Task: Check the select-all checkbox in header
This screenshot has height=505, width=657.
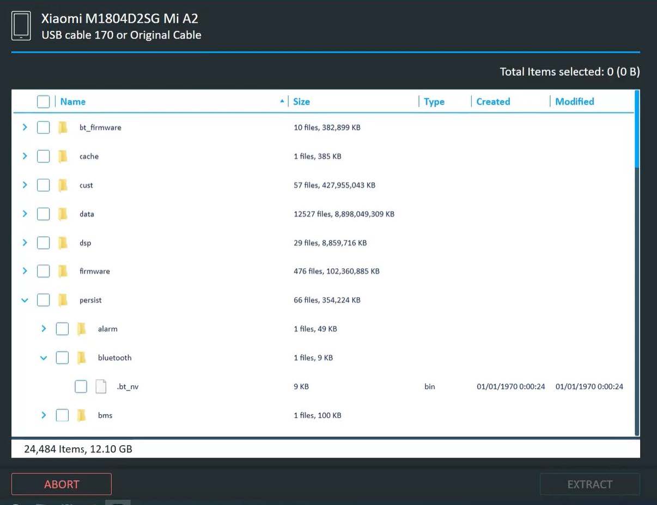Action: coord(43,102)
